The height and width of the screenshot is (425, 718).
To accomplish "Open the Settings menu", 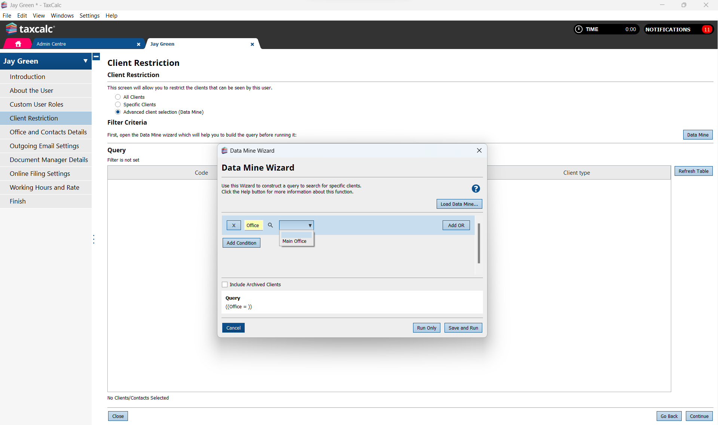I will pyautogui.click(x=89, y=16).
